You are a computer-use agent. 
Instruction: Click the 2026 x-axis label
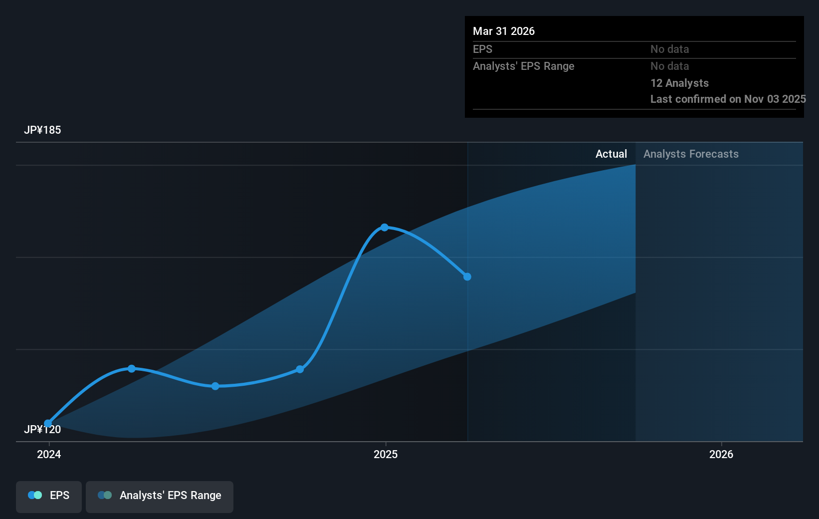tap(721, 454)
